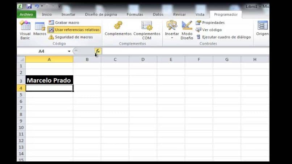Expand the Name Box dropdown arrow

pyautogui.click(x=69, y=51)
